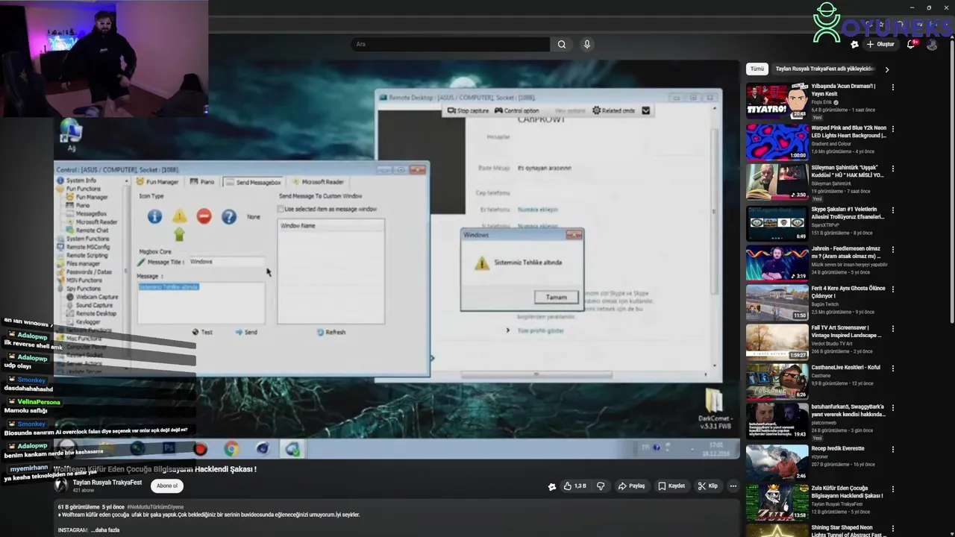
Task: Open Remote Chat from the tree
Action: point(92,230)
